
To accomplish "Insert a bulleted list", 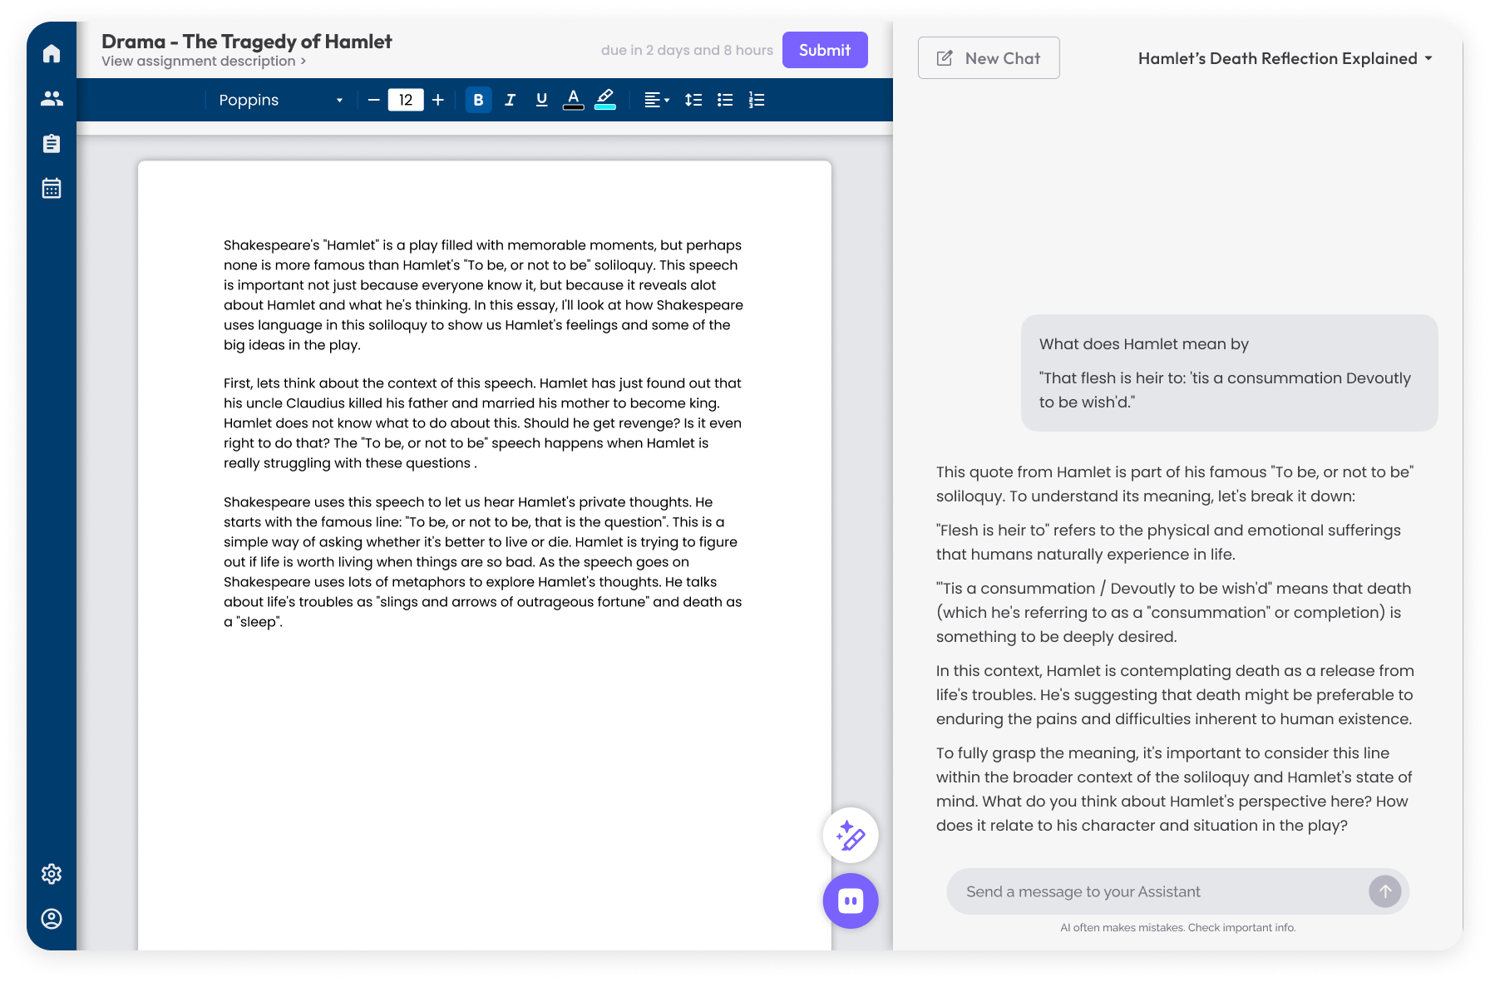I will click(x=725, y=101).
